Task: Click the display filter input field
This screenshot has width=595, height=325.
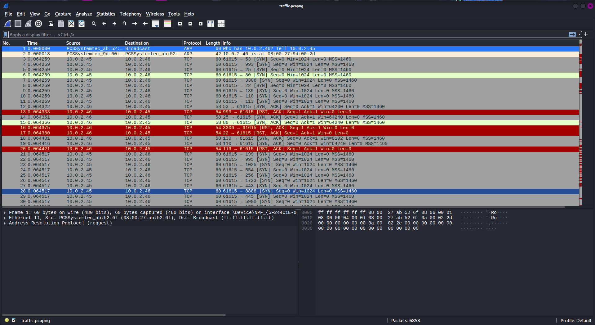Action: [279, 34]
